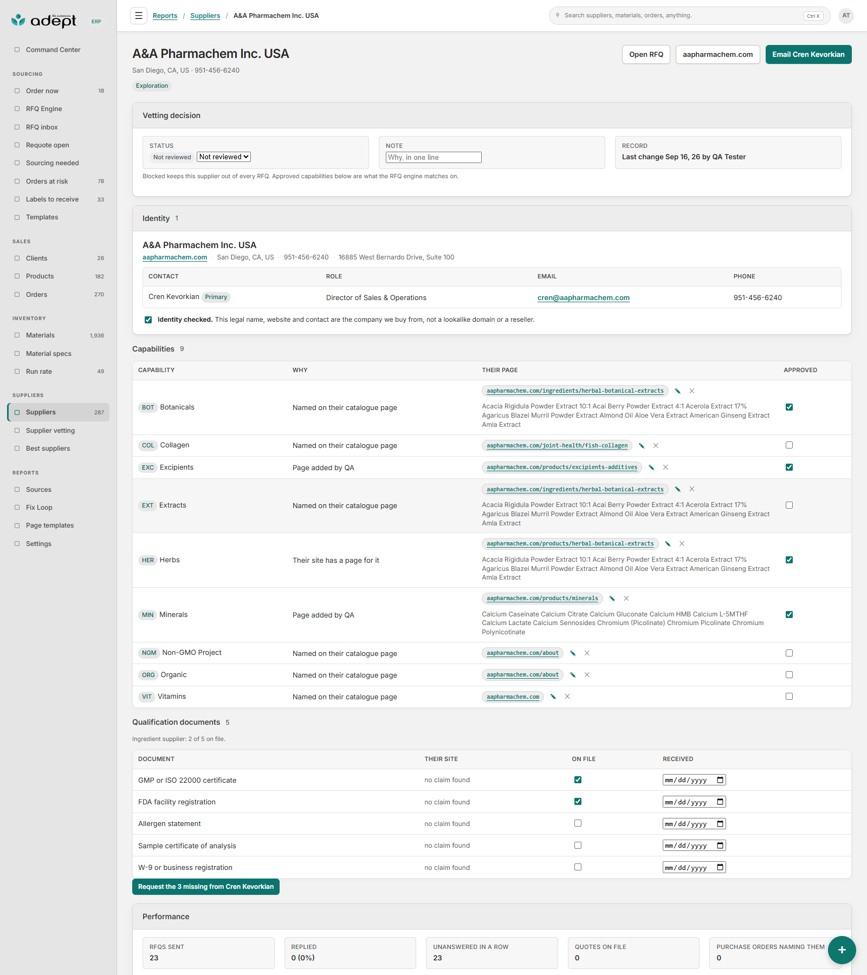Screen dimensions: 867x975
Task: Open the cren@aapharmachem.com email link
Action: click(584, 298)
